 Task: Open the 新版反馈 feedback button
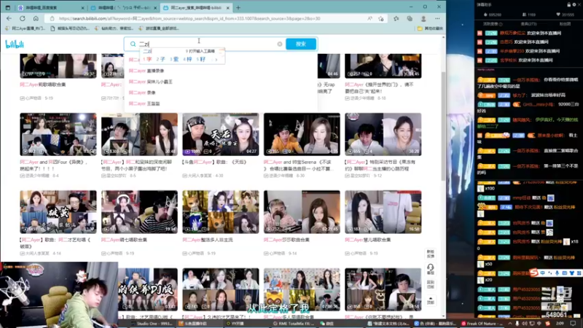click(431, 254)
